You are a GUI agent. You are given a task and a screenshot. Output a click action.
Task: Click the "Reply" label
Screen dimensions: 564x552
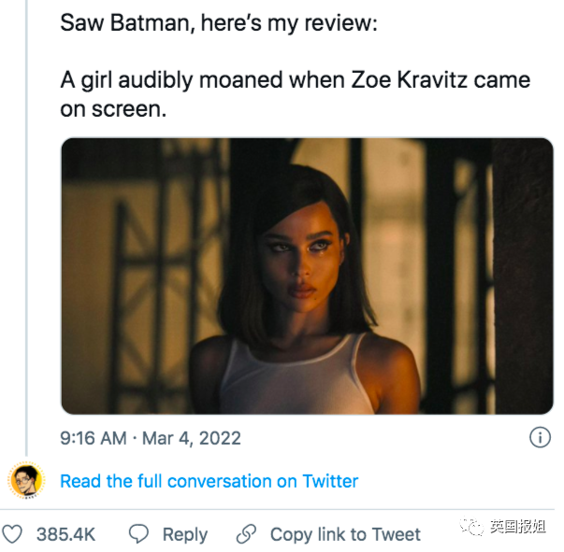coord(184,534)
